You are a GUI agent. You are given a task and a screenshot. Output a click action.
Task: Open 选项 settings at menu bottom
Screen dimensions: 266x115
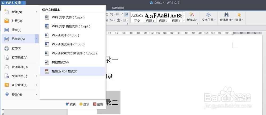coord(84,104)
